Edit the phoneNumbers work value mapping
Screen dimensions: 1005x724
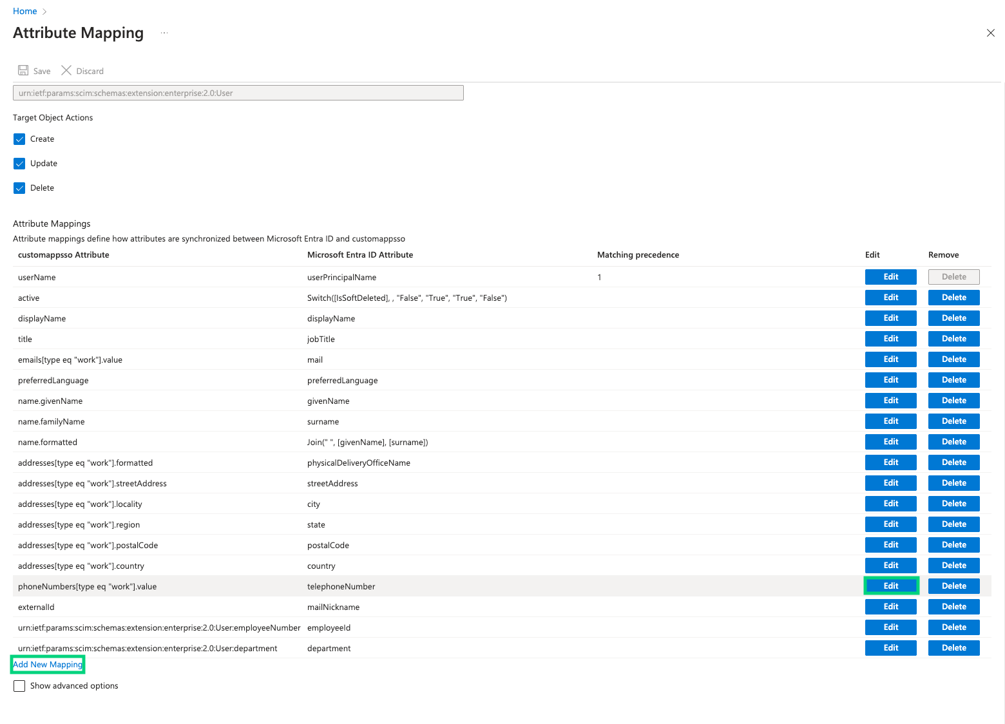click(890, 586)
